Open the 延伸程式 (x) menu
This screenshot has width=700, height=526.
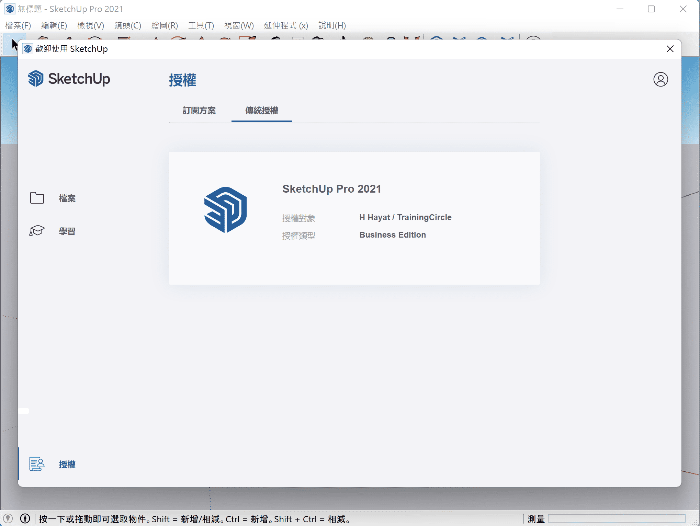click(x=286, y=25)
